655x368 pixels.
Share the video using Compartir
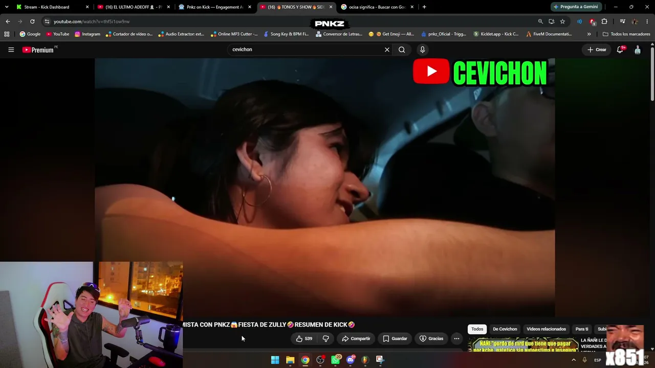tap(356, 338)
